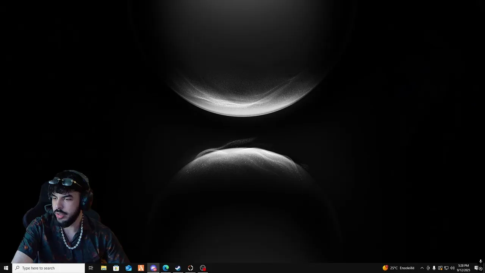
Task: Open Task View from the taskbar
Action: [x=91, y=268]
